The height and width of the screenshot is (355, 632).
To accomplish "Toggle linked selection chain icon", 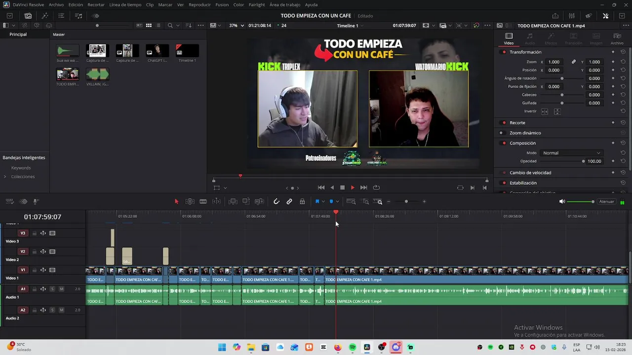I will point(289,201).
